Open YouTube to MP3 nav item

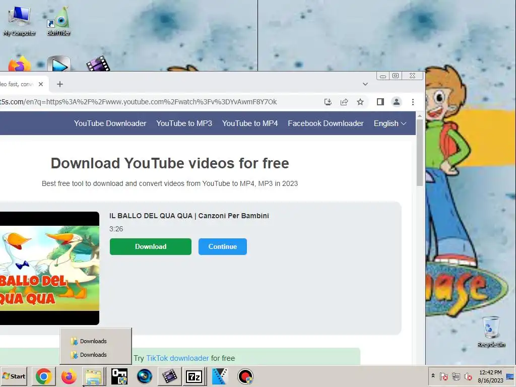tap(184, 123)
